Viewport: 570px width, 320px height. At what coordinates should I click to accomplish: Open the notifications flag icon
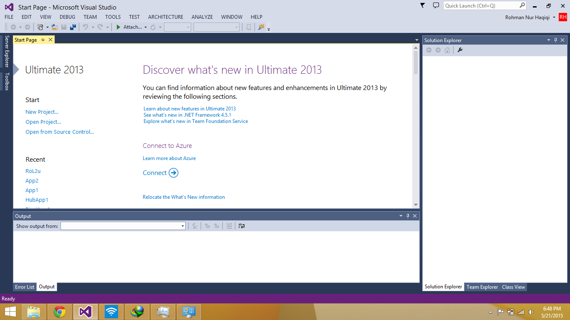pos(422,6)
